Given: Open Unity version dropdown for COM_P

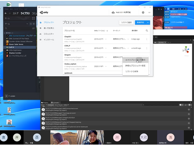Looking at the screenshot, I should coord(106,48).
